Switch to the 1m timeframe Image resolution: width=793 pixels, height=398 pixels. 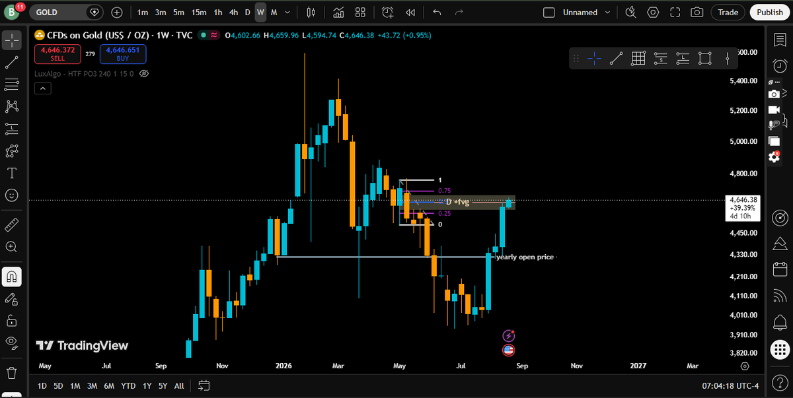(x=143, y=13)
